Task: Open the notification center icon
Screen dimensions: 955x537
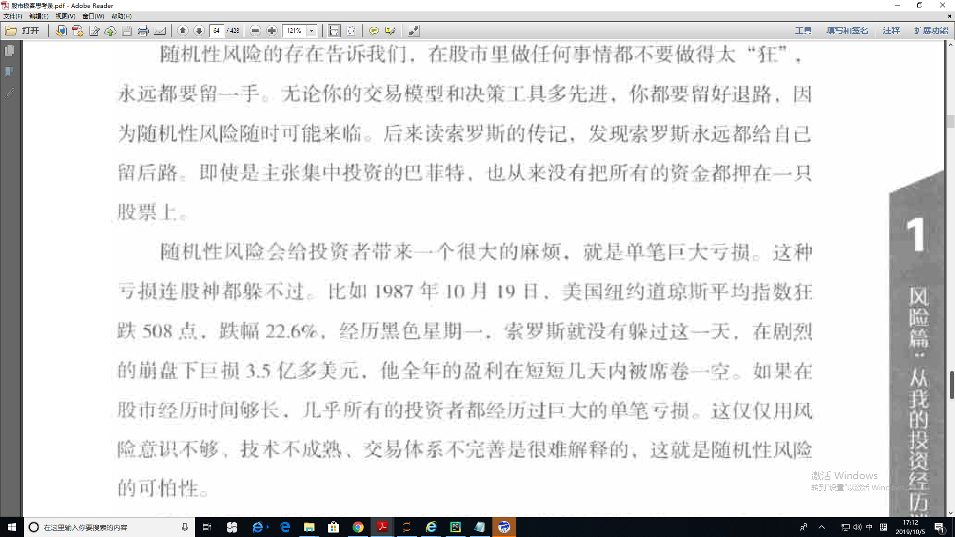Action: point(940,528)
